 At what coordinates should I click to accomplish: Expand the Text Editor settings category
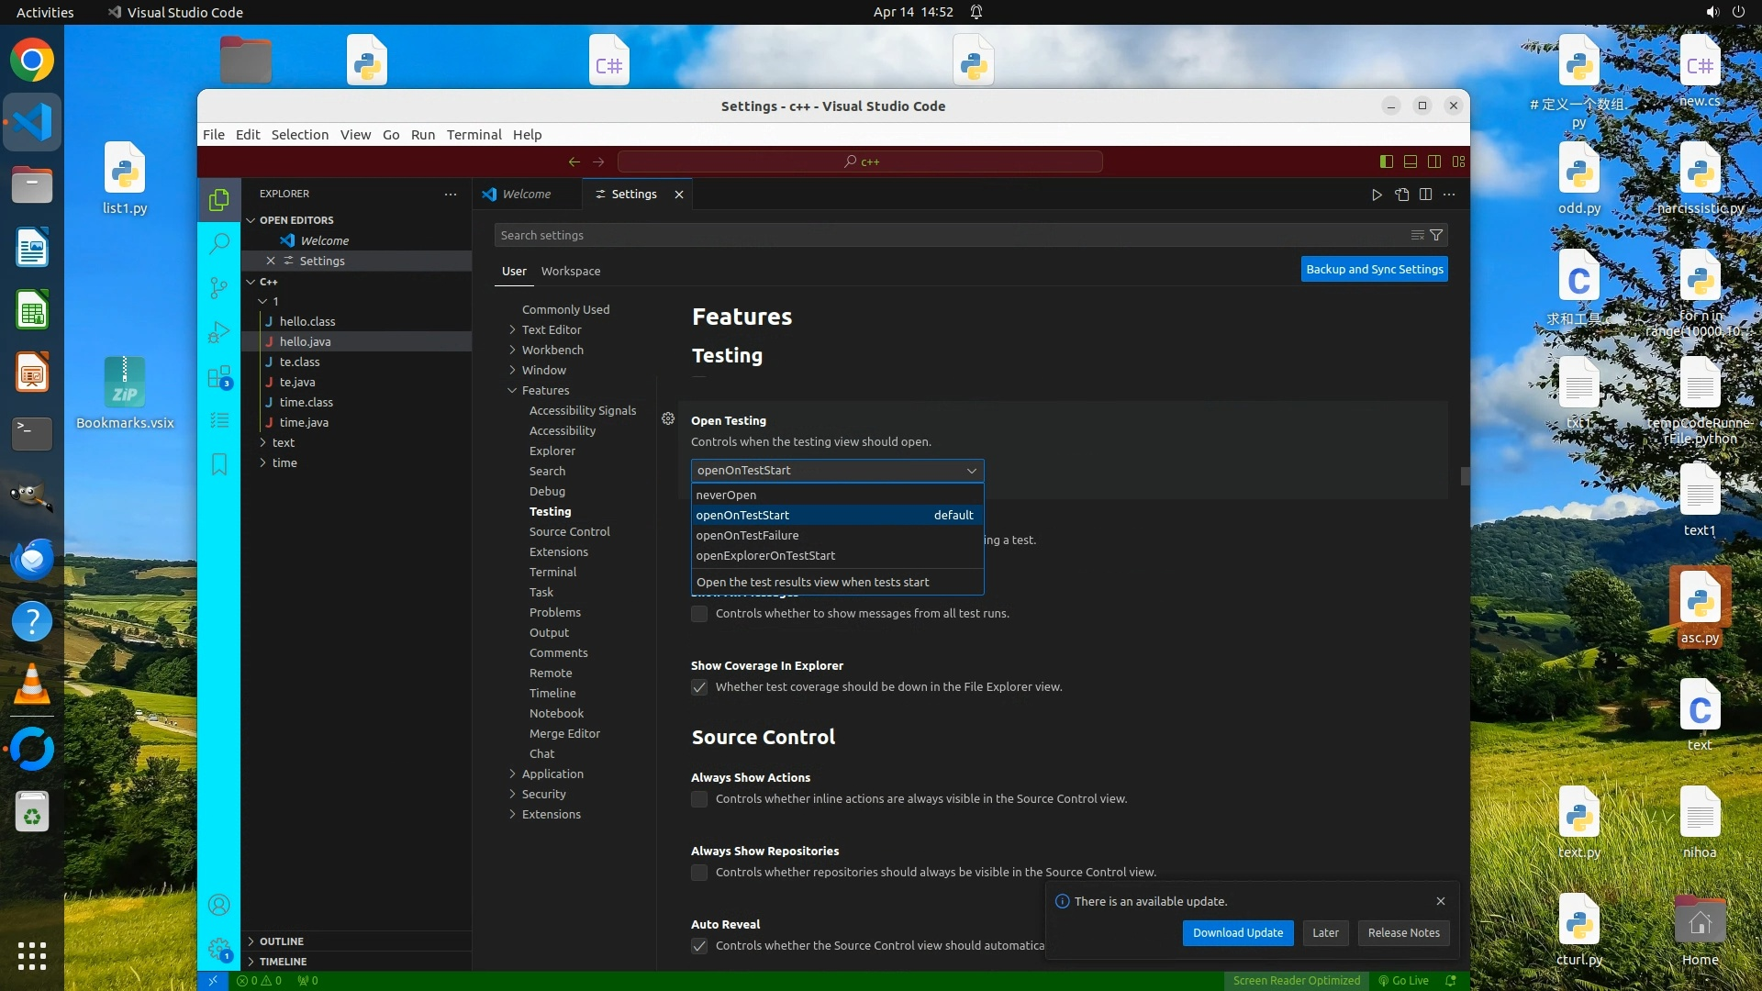click(x=552, y=329)
